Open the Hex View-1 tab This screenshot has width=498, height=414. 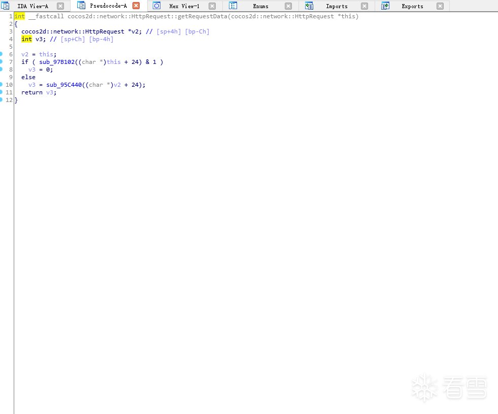tap(184, 6)
